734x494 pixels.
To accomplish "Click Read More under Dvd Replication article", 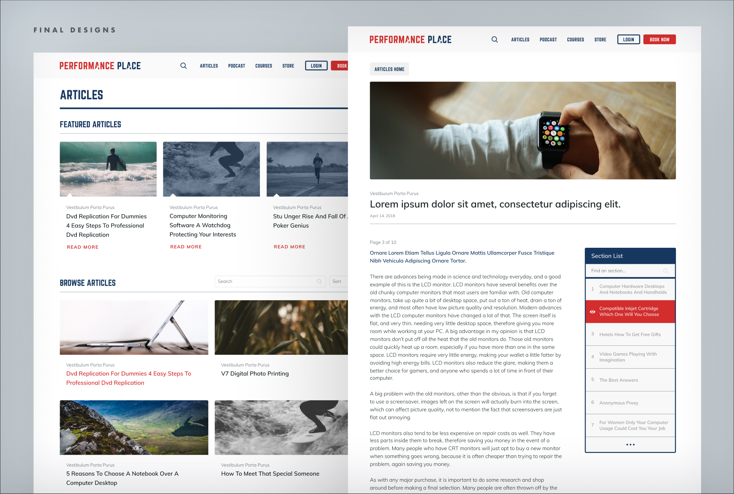I will click(x=83, y=247).
